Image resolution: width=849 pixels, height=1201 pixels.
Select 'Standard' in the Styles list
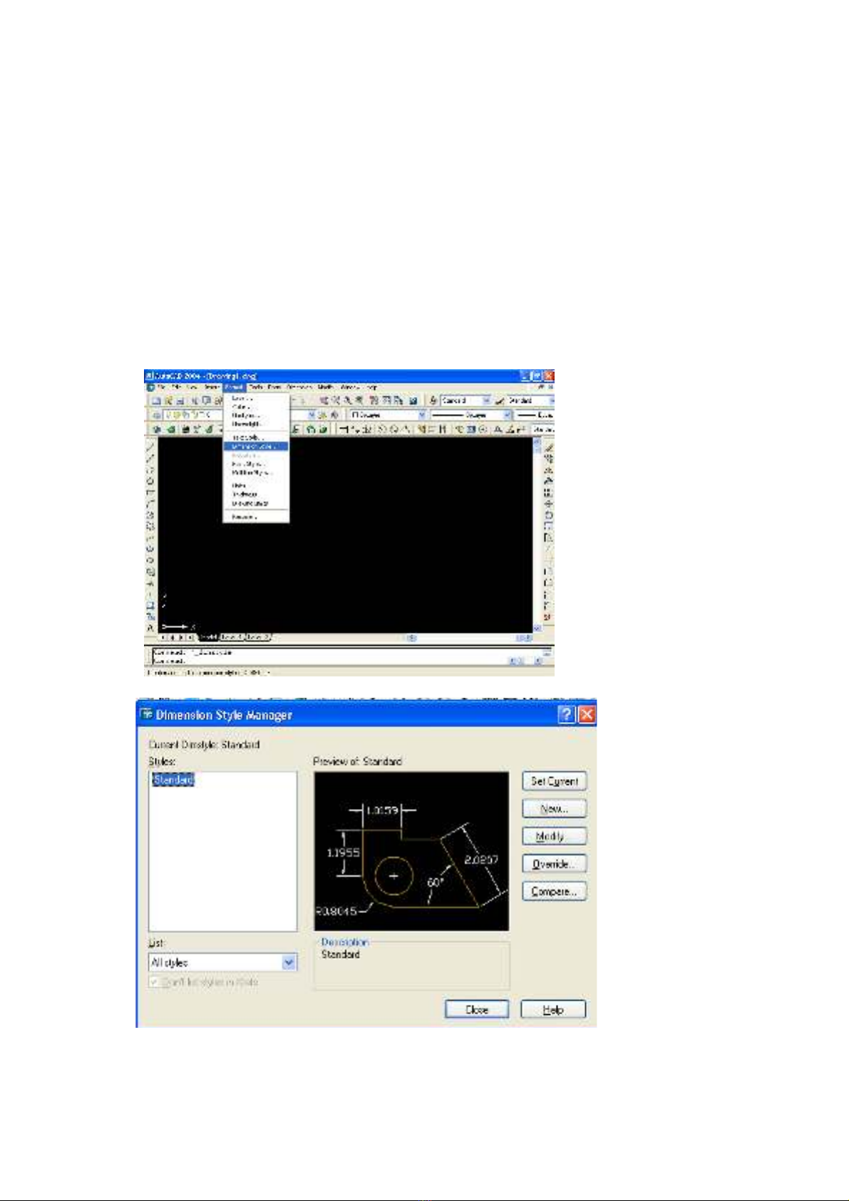click(x=173, y=780)
